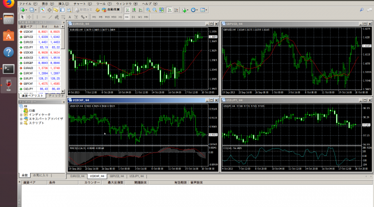Open the periodicity clock dropdown arrow
374x207 pixels.
197,10
